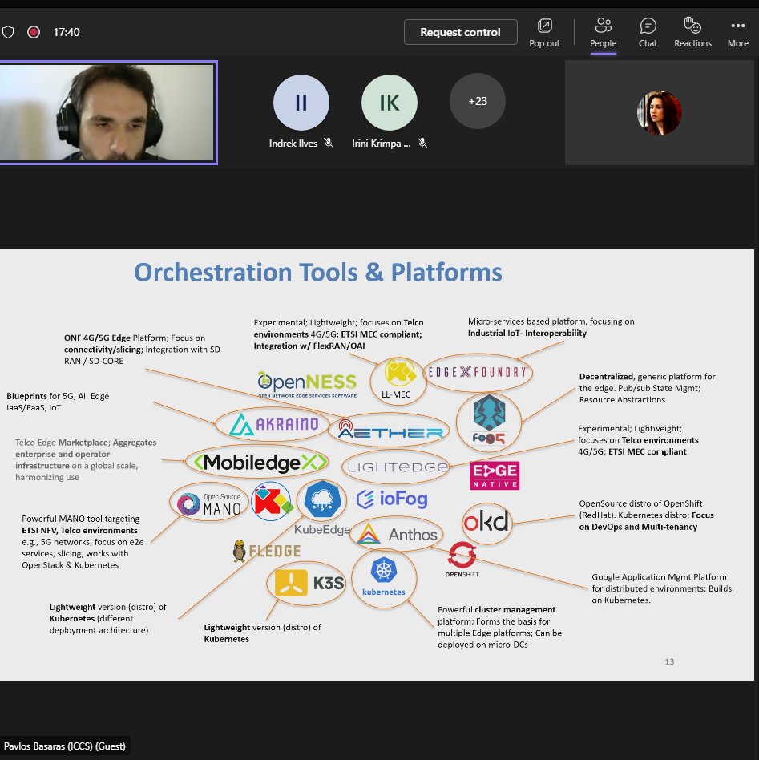The width and height of the screenshot is (759, 760).
Task: Click the Pavlos Basaras (ICCS) (Guest) name label
Action: click(64, 746)
